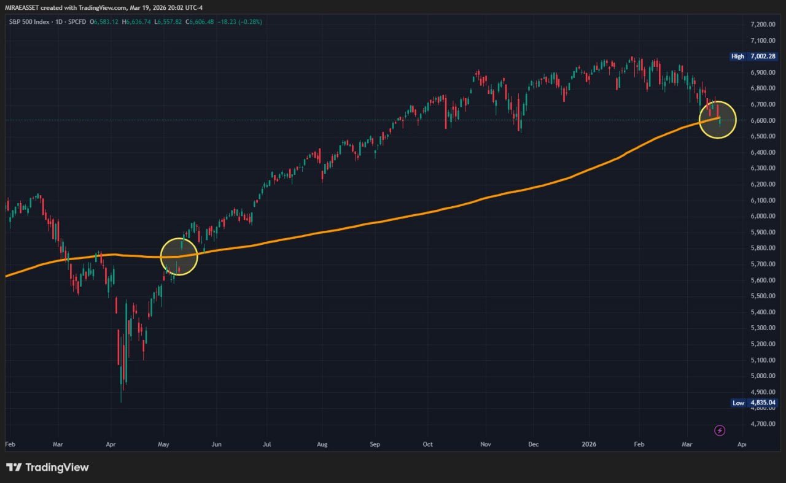Click the TradingView logo at bottom left
This screenshot has height=483, width=786.
tap(47, 468)
